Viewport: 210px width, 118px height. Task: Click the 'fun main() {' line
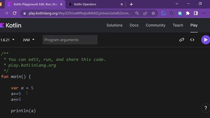click(16, 76)
